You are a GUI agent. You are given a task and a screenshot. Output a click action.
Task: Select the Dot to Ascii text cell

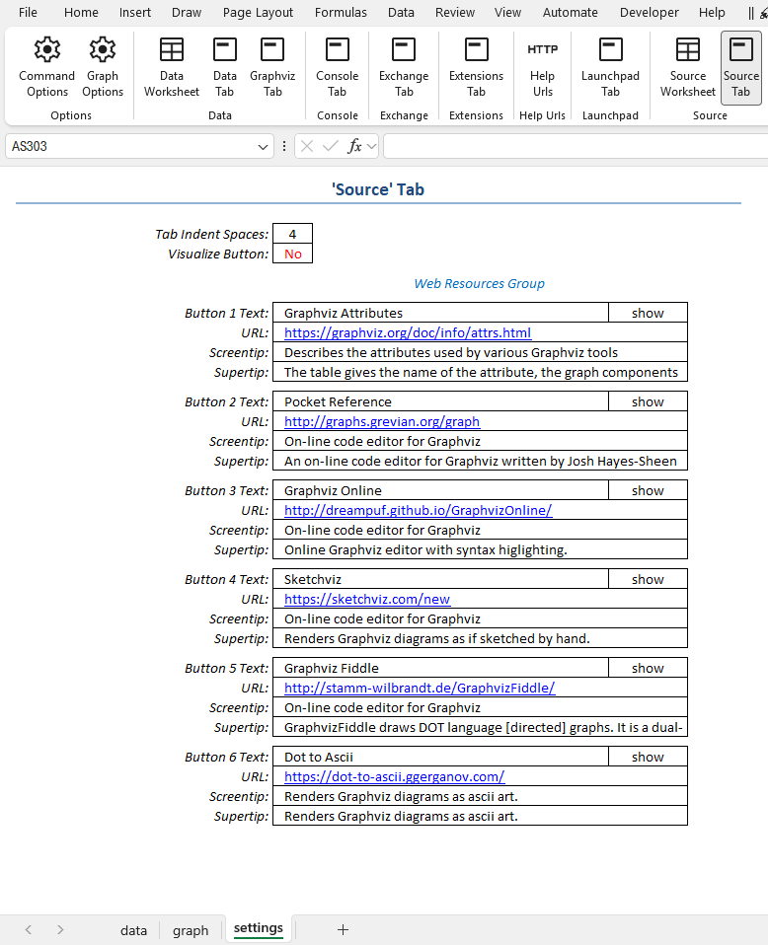tap(440, 757)
